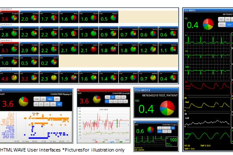Click the large pie chart in Rippey's alarm panel
This screenshot has width=233, height=155.
coord(23,102)
